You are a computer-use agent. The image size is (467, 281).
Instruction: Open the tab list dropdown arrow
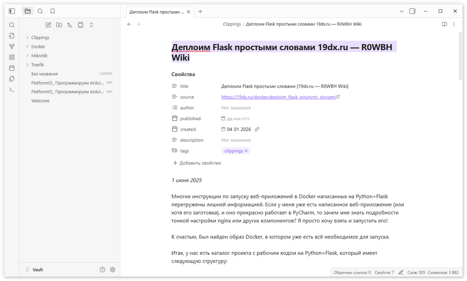[402, 12]
